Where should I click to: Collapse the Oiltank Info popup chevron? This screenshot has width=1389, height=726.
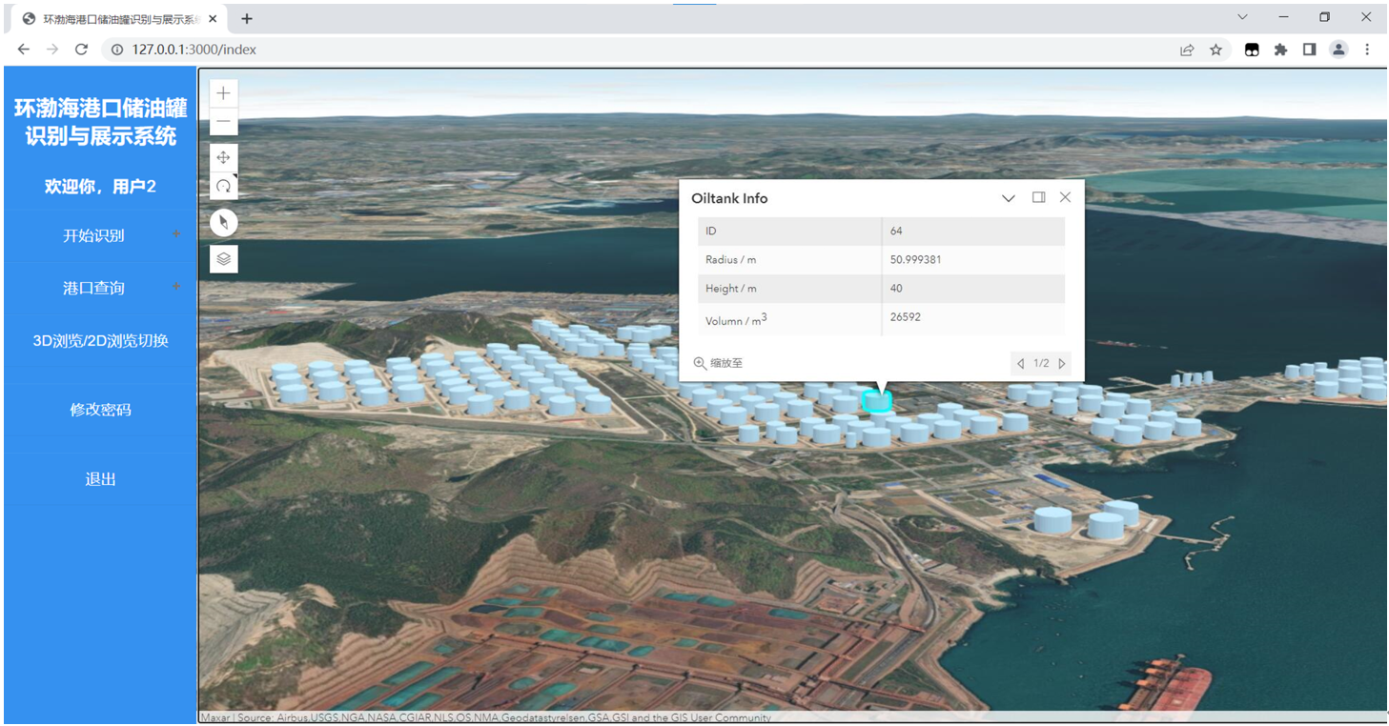[x=1009, y=198]
